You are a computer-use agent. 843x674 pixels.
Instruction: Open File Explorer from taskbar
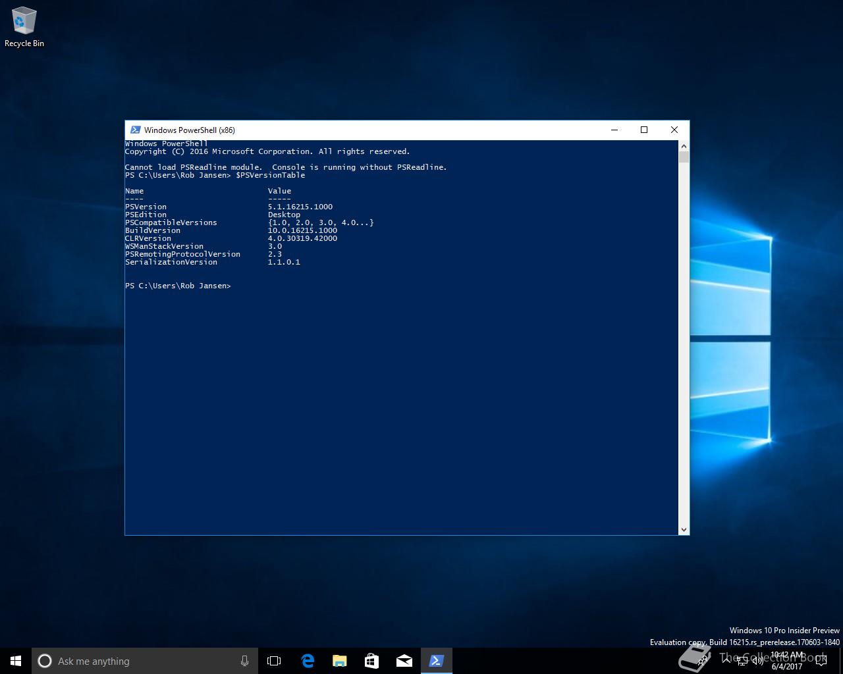(x=339, y=661)
